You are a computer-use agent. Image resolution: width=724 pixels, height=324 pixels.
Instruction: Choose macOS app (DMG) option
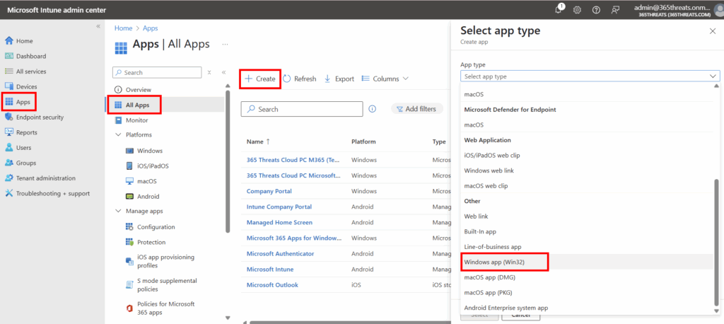coord(588,277)
